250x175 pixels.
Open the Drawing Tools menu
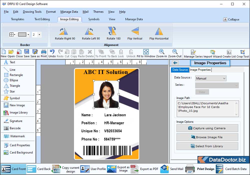point(32,12)
